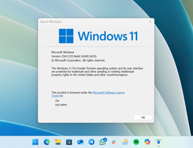This screenshot has width=193, height=148.
Task: Launch Telegram from the taskbar
Action: (x=91, y=142)
